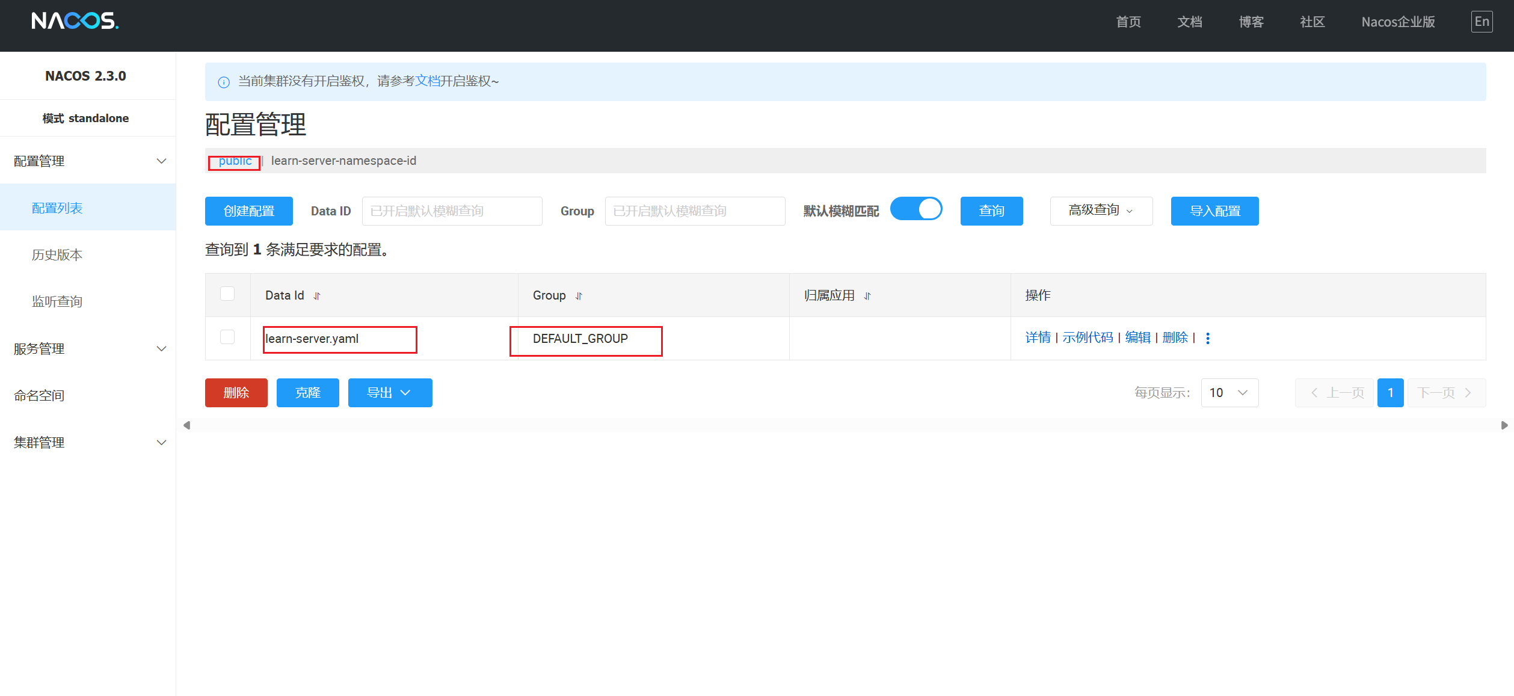Viewport: 1514px width, 696px height.
Task: Click the 编辑 link for learn-server.yaml
Action: 1137,337
